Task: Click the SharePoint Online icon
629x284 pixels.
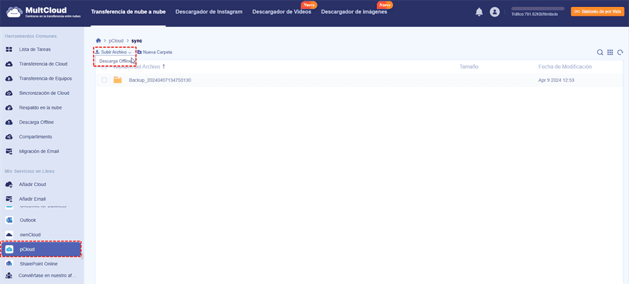Action: coord(9,263)
